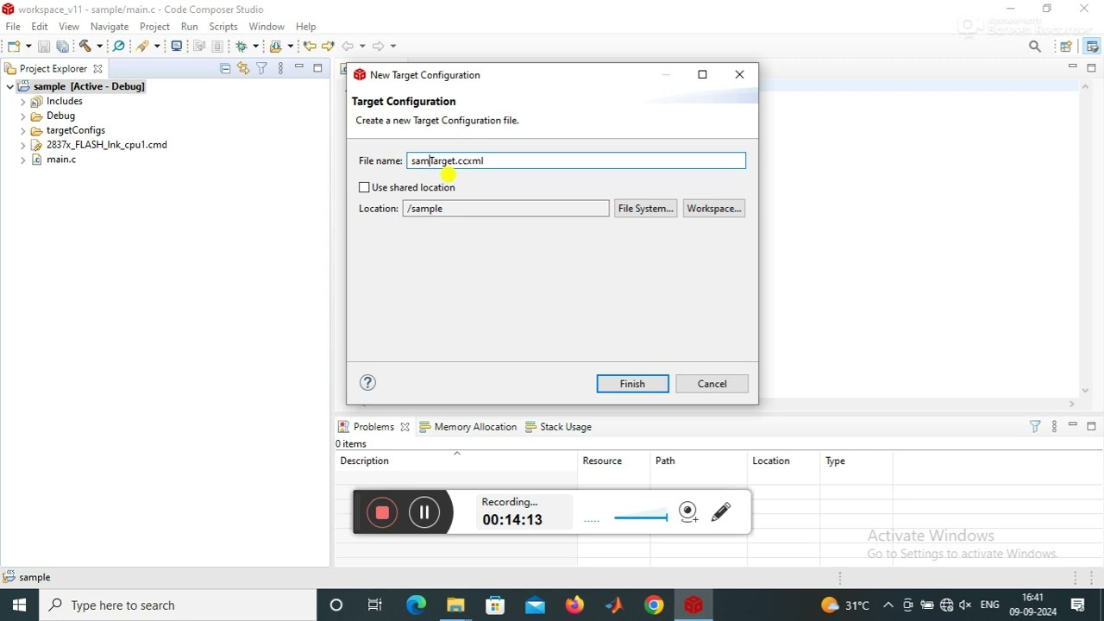
Task: Click the Skip All Breakpoints icon
Action: [119, 46]
